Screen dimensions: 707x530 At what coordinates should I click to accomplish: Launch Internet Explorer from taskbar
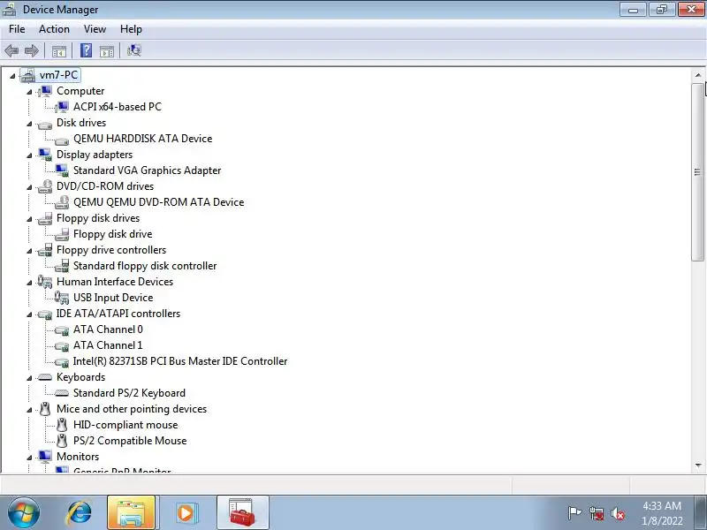pyautogui.click(x=80, y=513)
